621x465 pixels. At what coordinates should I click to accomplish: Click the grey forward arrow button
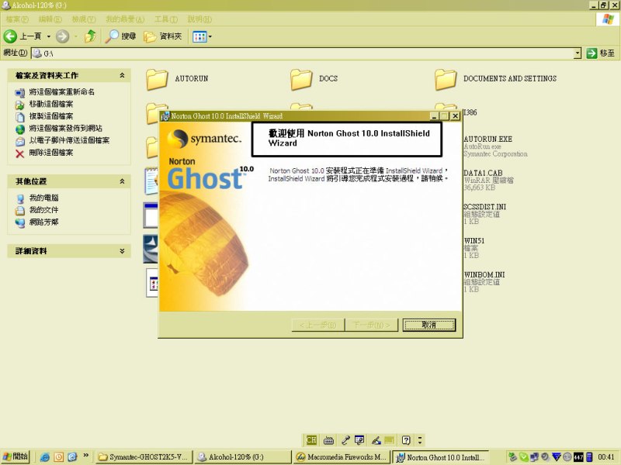pos(62,36)
